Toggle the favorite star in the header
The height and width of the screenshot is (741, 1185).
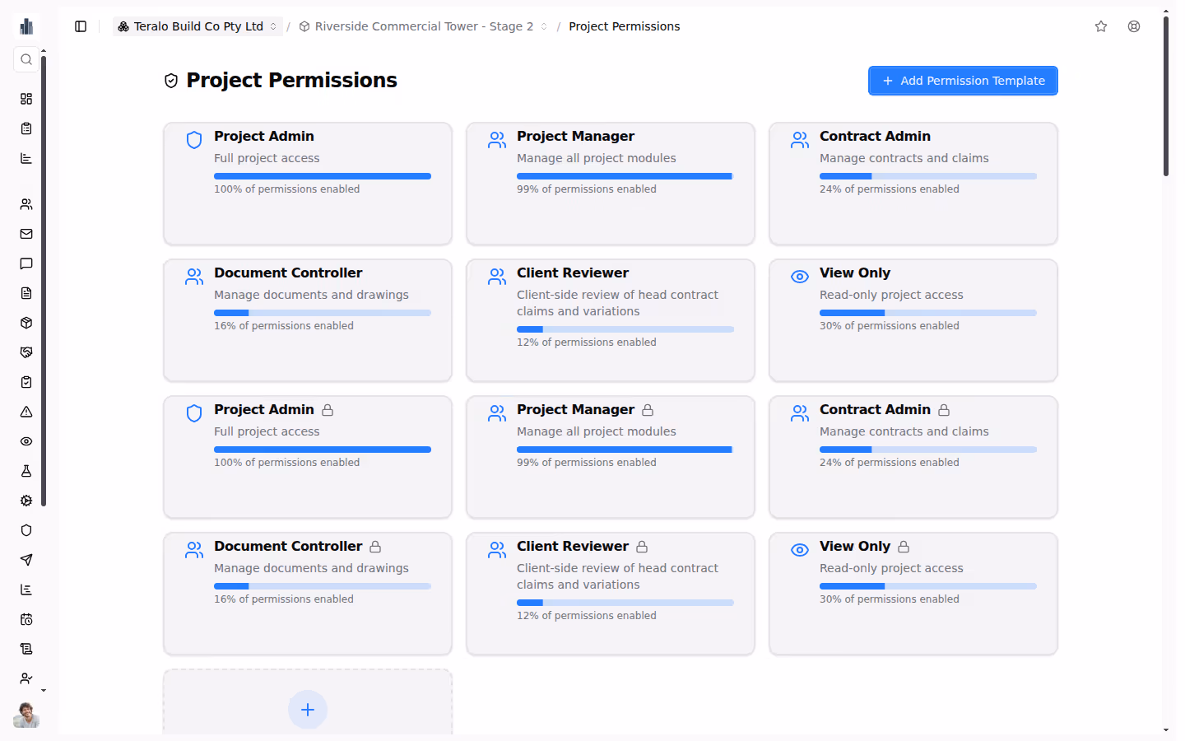point(1101,26)
